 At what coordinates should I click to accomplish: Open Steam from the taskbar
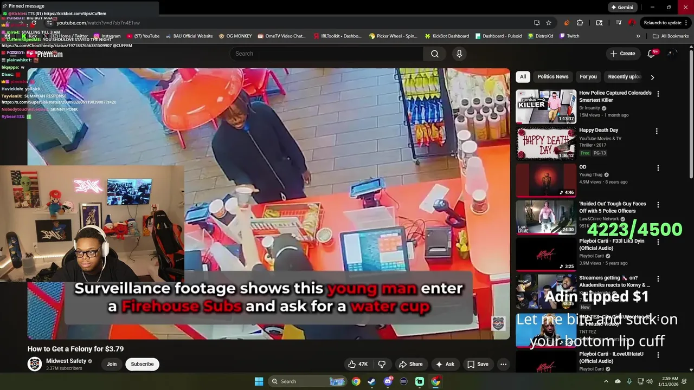click(371, 381)
